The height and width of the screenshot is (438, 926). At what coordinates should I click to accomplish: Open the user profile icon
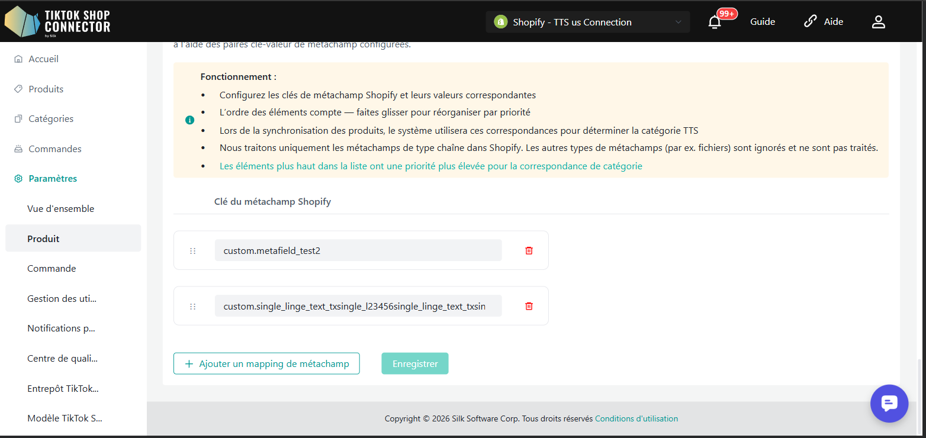878,22
